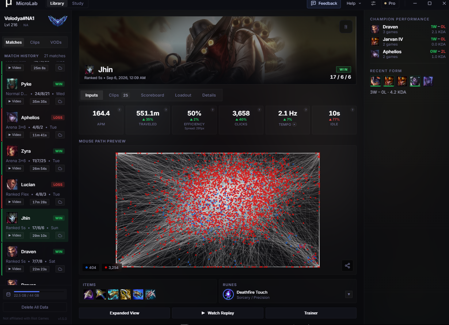Click the storage calendar icon by 22.5 GB
Image resolution: width=449 pixels, height=325 pixels.
point(8,294)
